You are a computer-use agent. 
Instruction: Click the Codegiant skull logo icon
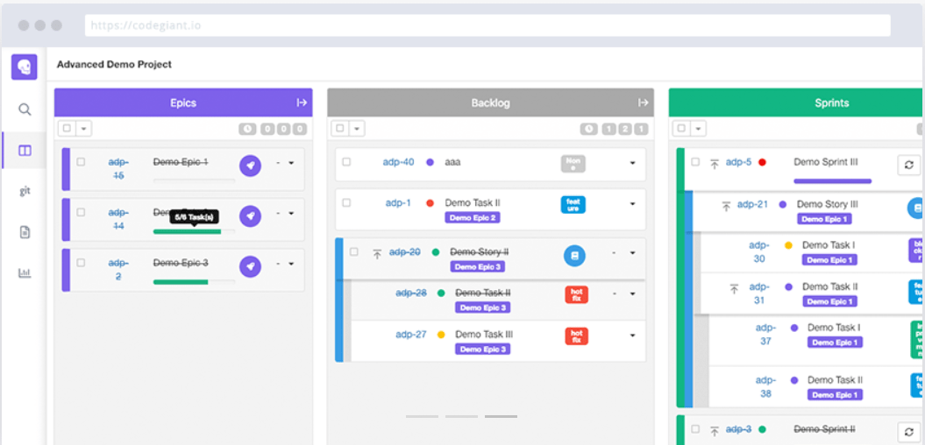click(x=25, y=67)
